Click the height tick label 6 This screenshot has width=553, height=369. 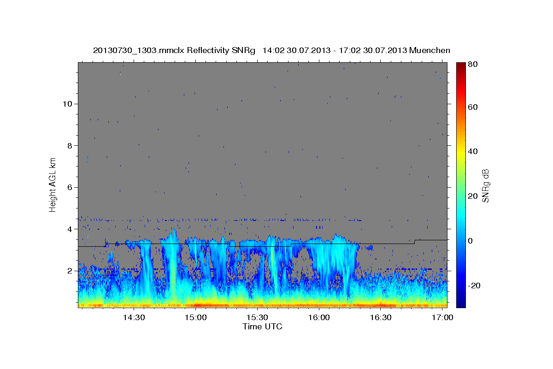pyautogui.click(x=70, y=187)
